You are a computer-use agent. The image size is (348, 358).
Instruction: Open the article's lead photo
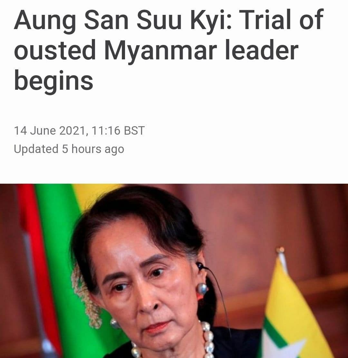[x=174, y=271]
